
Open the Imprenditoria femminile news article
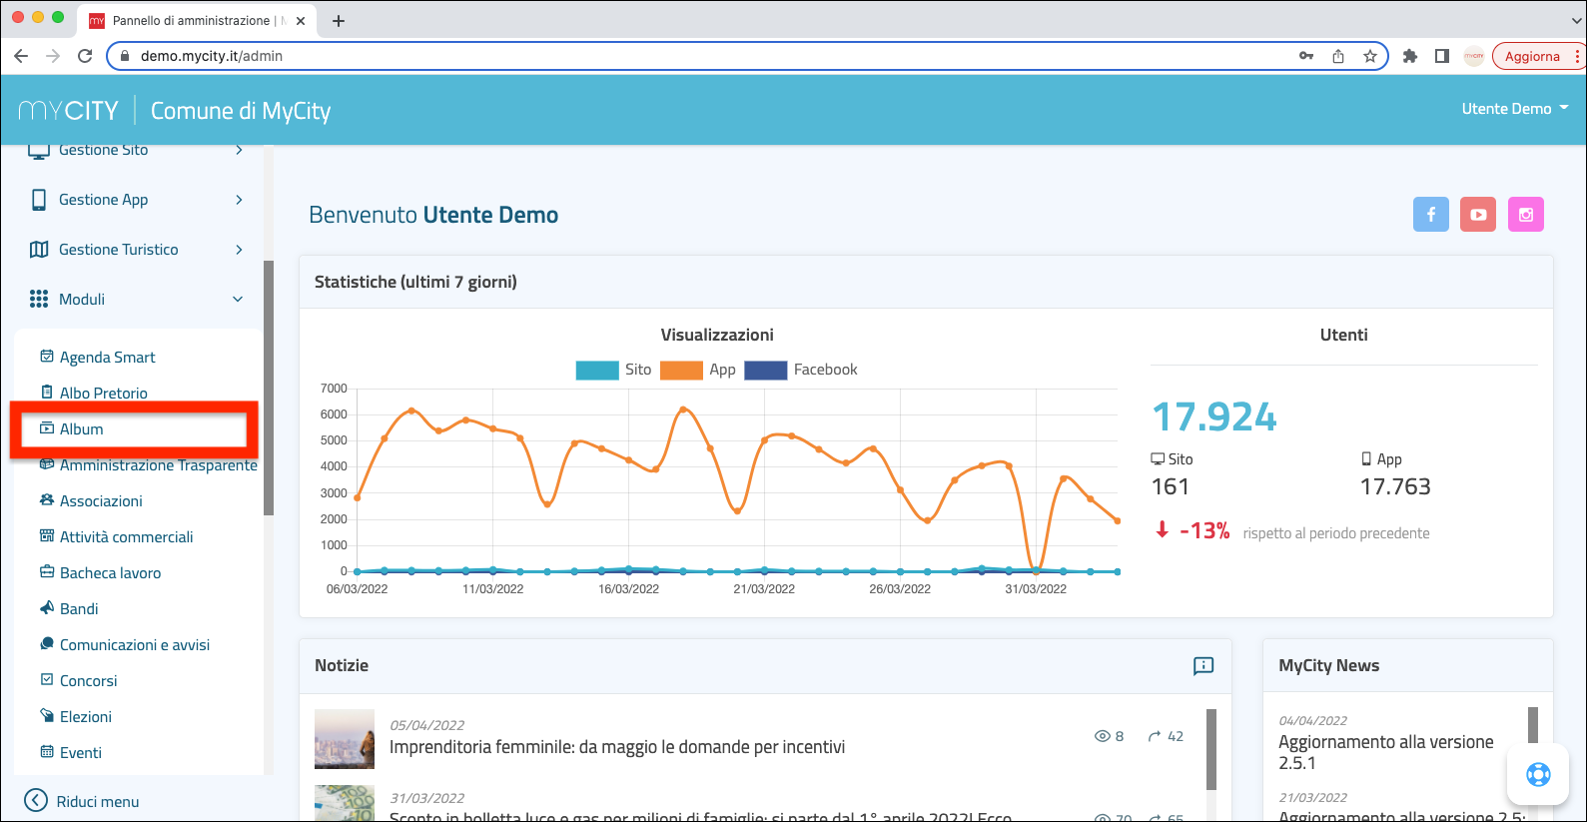pos(616,747)
